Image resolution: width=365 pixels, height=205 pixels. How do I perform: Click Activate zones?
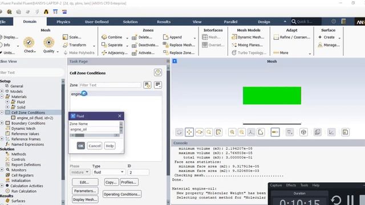pyautogui.click(x=143, y=53)
